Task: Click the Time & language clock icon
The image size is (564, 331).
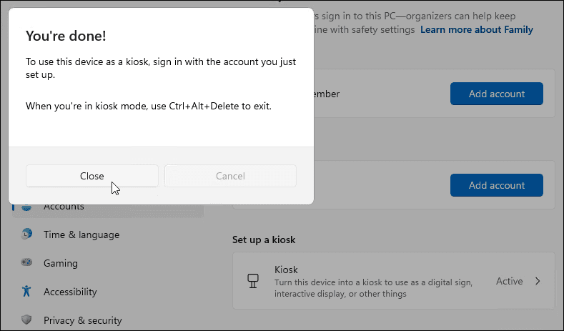Action: (x=26, y=234)
